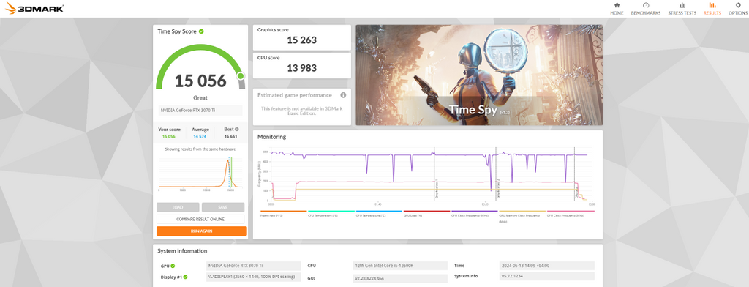
Task: Toggle the GPU Temperature legend color bar
Action: 379,211
